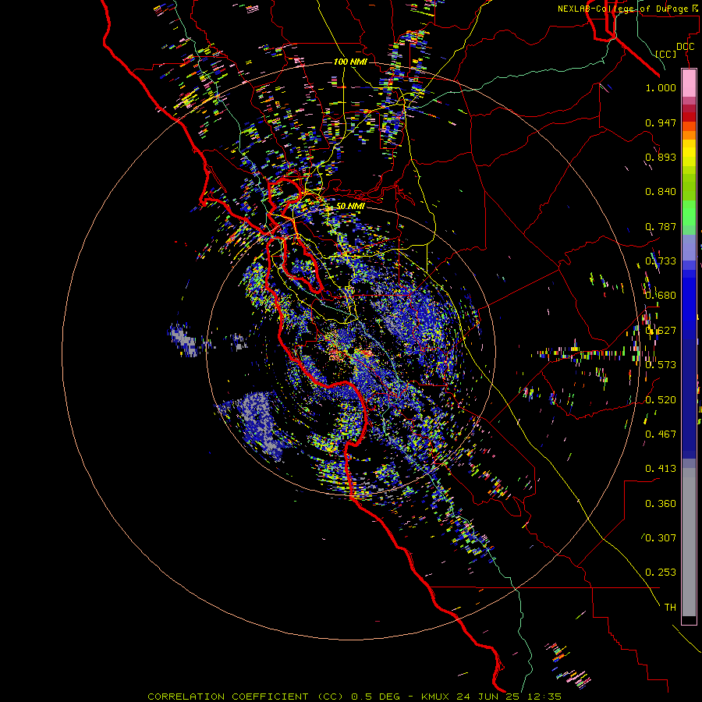Click the "50 NMI" range ring label

pos(350,206)
